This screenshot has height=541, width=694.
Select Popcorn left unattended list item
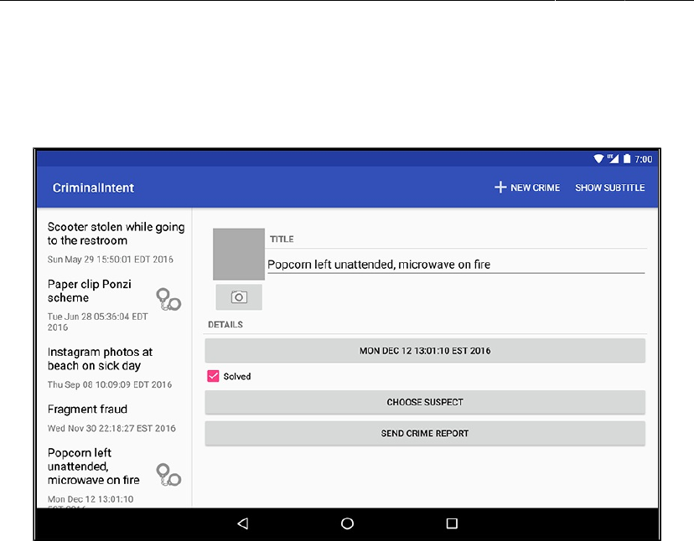(x=116, y=475)
